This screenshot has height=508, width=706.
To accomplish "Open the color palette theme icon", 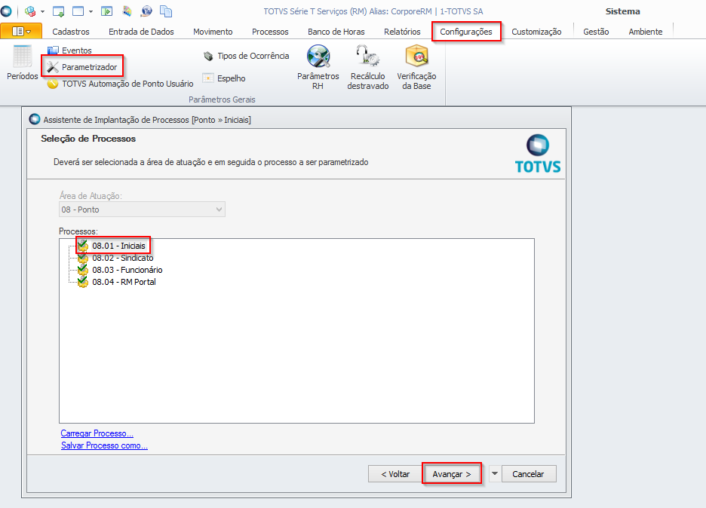I will click(x=127, y=11).
